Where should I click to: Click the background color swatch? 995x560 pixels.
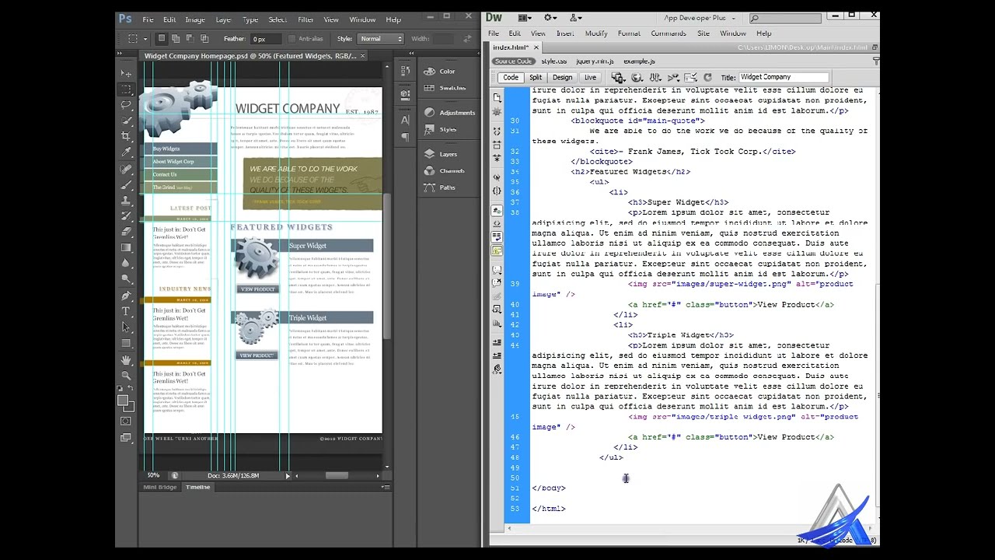(129, 407)
